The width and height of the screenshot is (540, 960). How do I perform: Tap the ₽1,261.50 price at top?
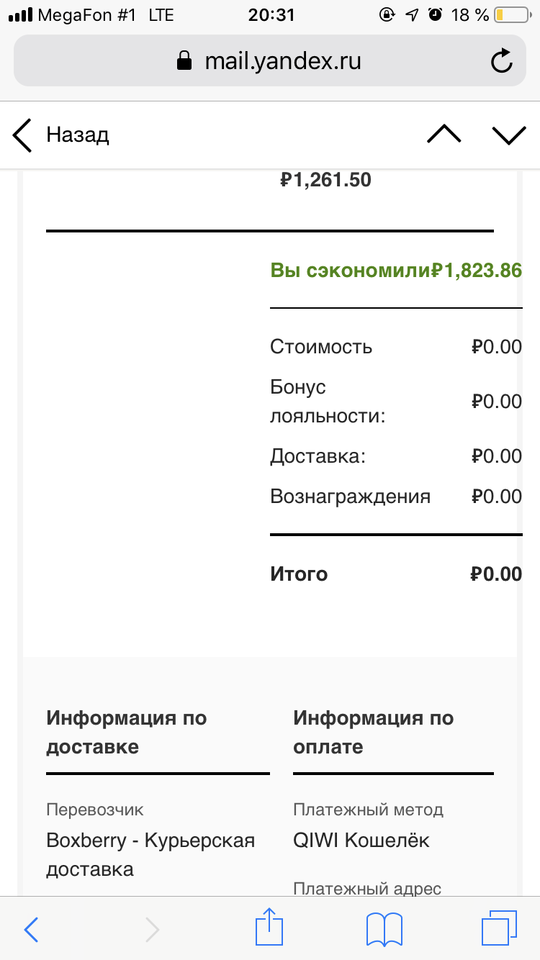325,180
